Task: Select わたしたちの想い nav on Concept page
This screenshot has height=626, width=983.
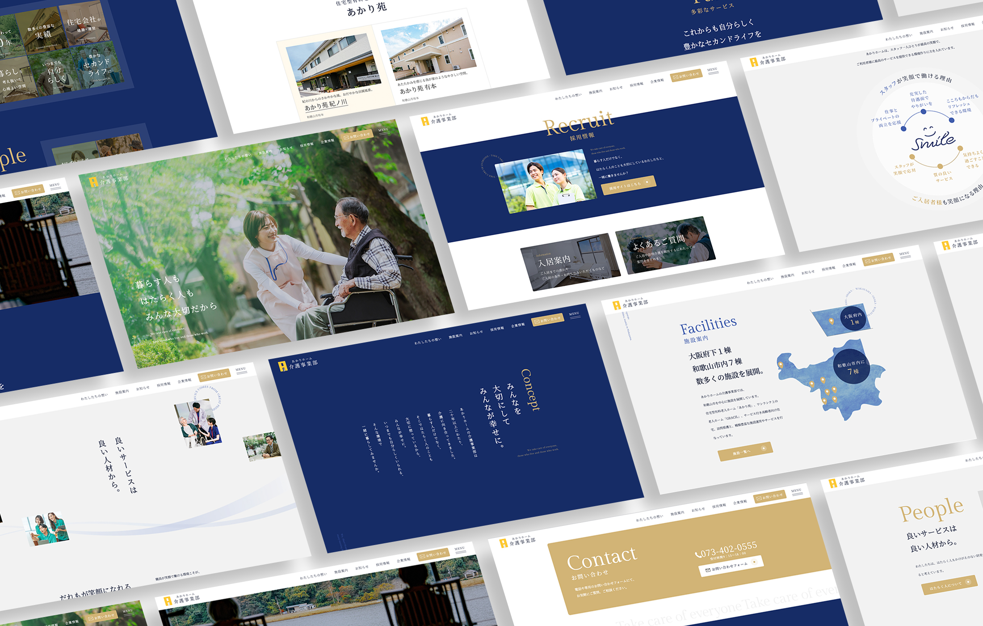Action: point(427,342)
